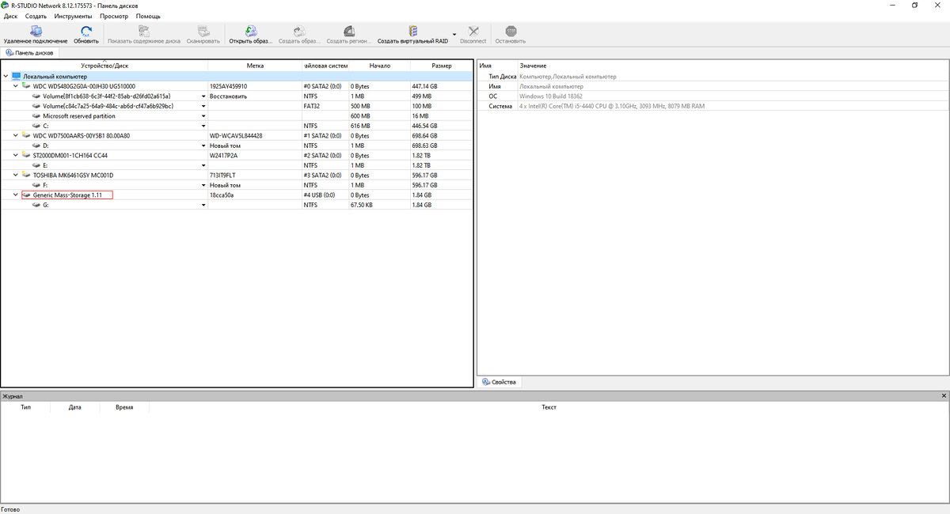The image size is (950, 514).
Task: Click the Сканировать toolbar icon
Action: [x=203, y=31]
